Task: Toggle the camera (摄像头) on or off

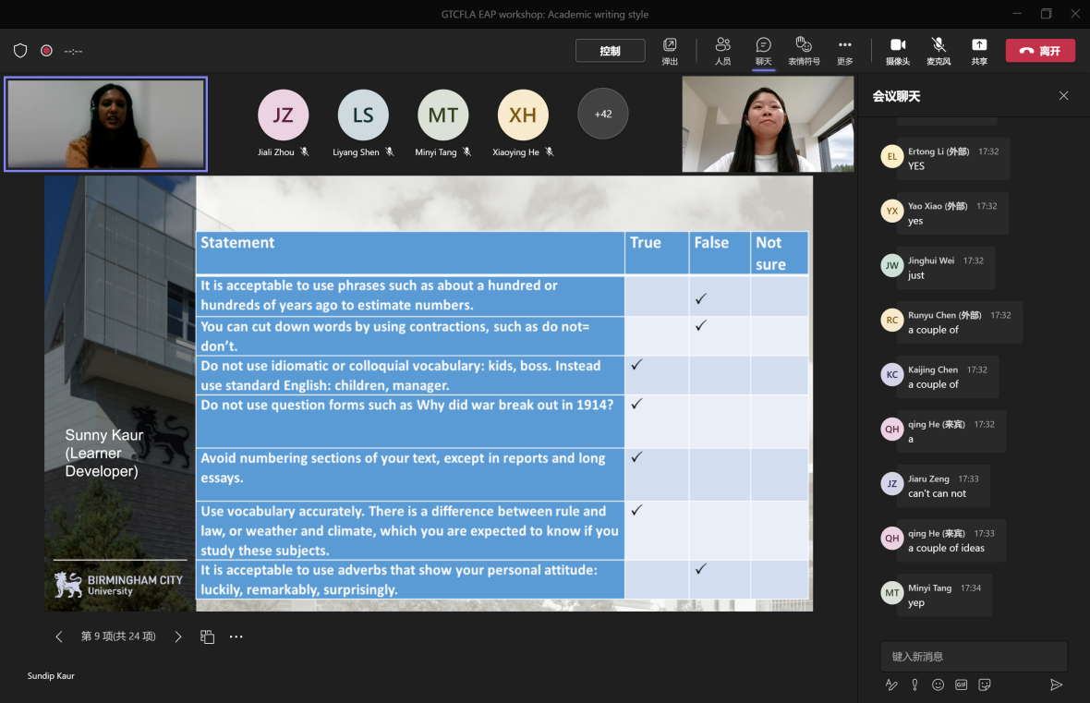Action: pos(897,50)
